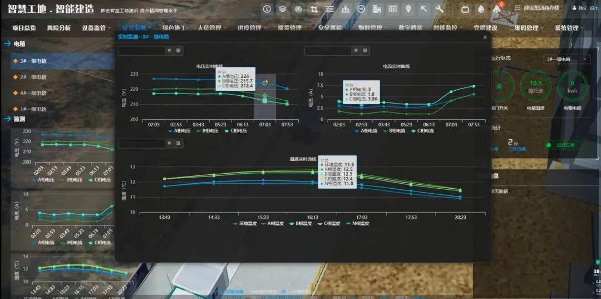The image size is (601, 299).
Task: Open notification bell with red badge
Action: tap(497, 9)
